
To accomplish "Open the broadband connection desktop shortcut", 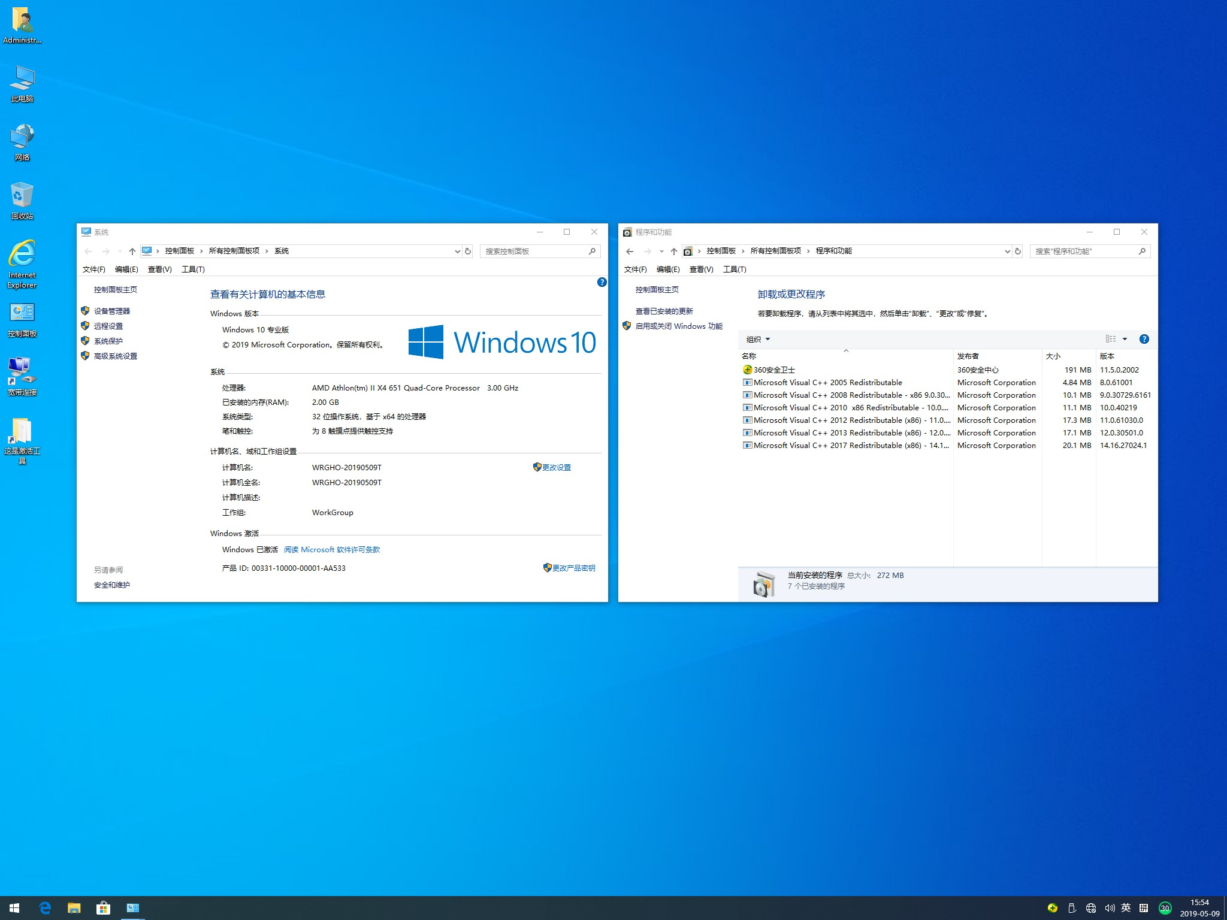I will (22, 373).
